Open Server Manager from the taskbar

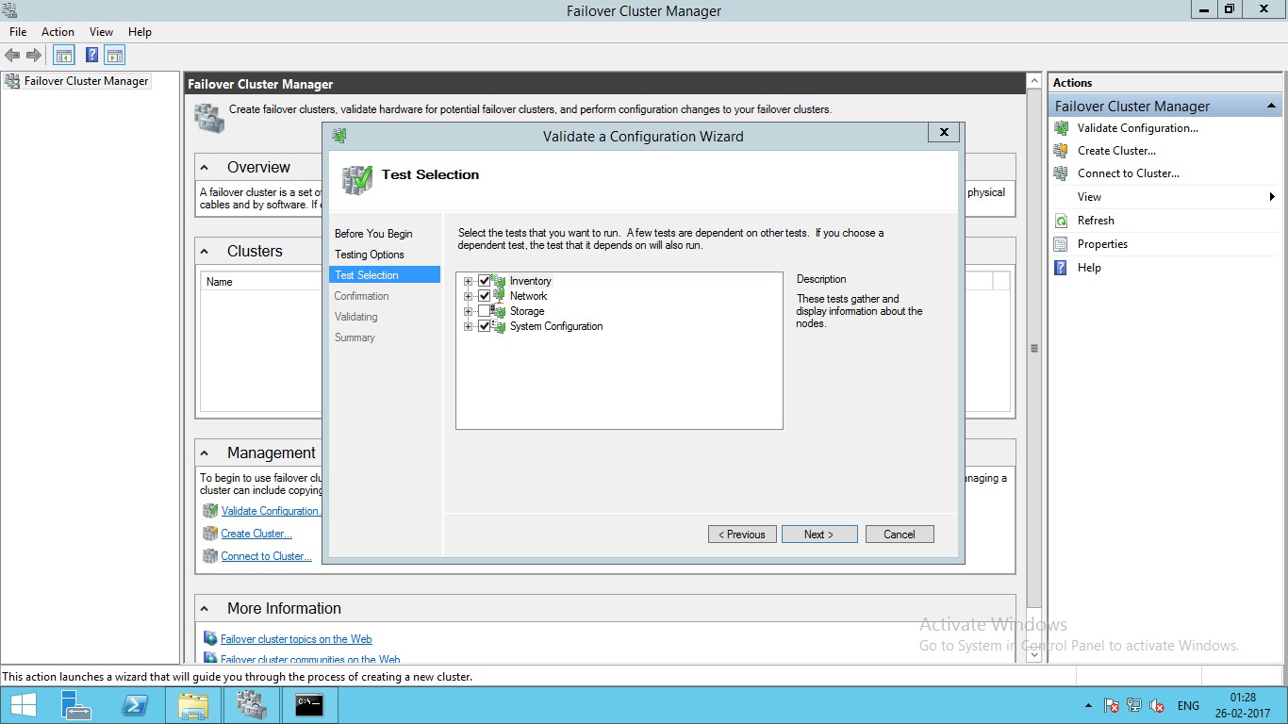click(x=75, y=705)
